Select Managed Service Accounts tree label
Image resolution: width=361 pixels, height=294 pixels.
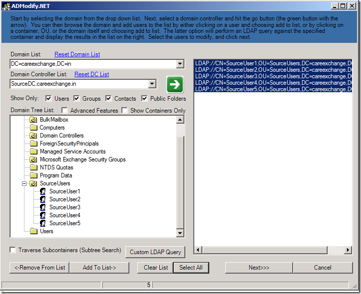click(x=73, y=151)
